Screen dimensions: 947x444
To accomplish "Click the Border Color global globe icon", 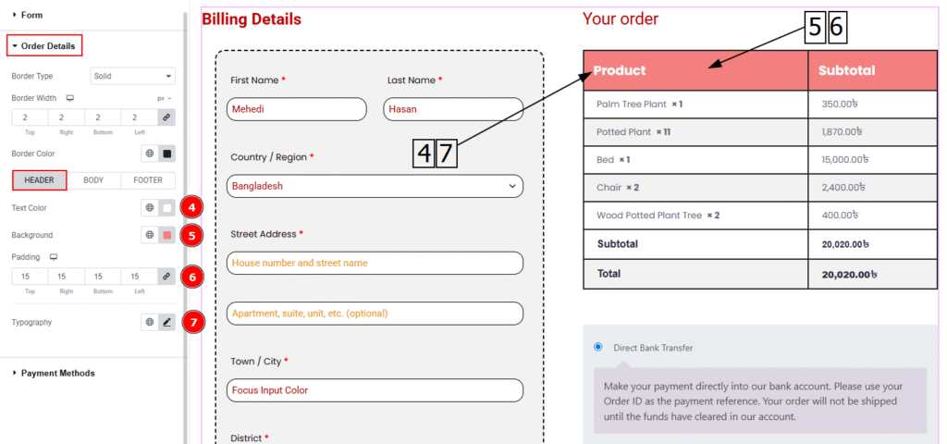I will [150, 154].
